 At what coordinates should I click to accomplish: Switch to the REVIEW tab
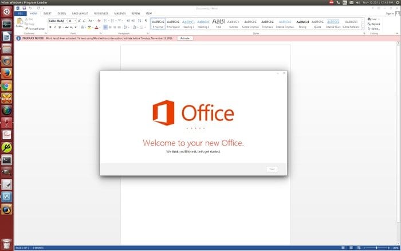[x=136, y=13]
